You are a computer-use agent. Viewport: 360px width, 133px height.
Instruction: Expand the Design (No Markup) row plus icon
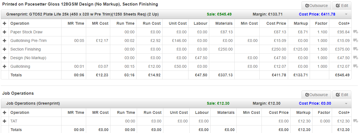click(4, 58)
